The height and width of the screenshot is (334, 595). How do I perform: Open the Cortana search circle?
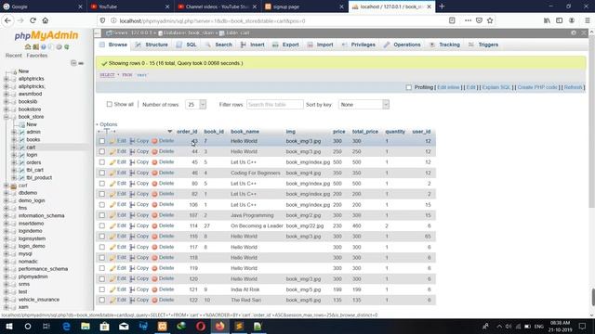pos(28,326)
